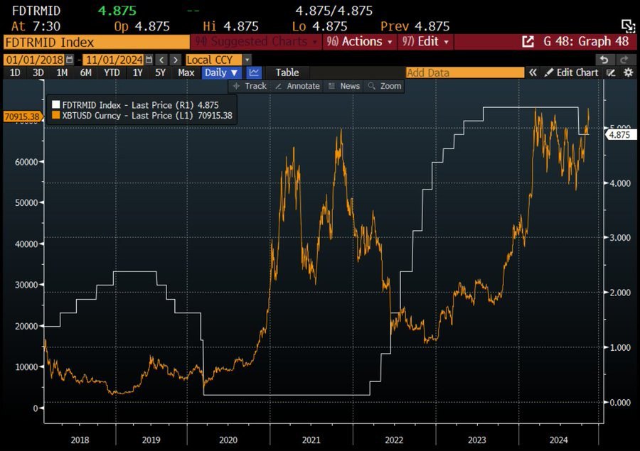640x451 pixels.
Task: Click the pop-out graph icon
Action: [x=528, y=41]
